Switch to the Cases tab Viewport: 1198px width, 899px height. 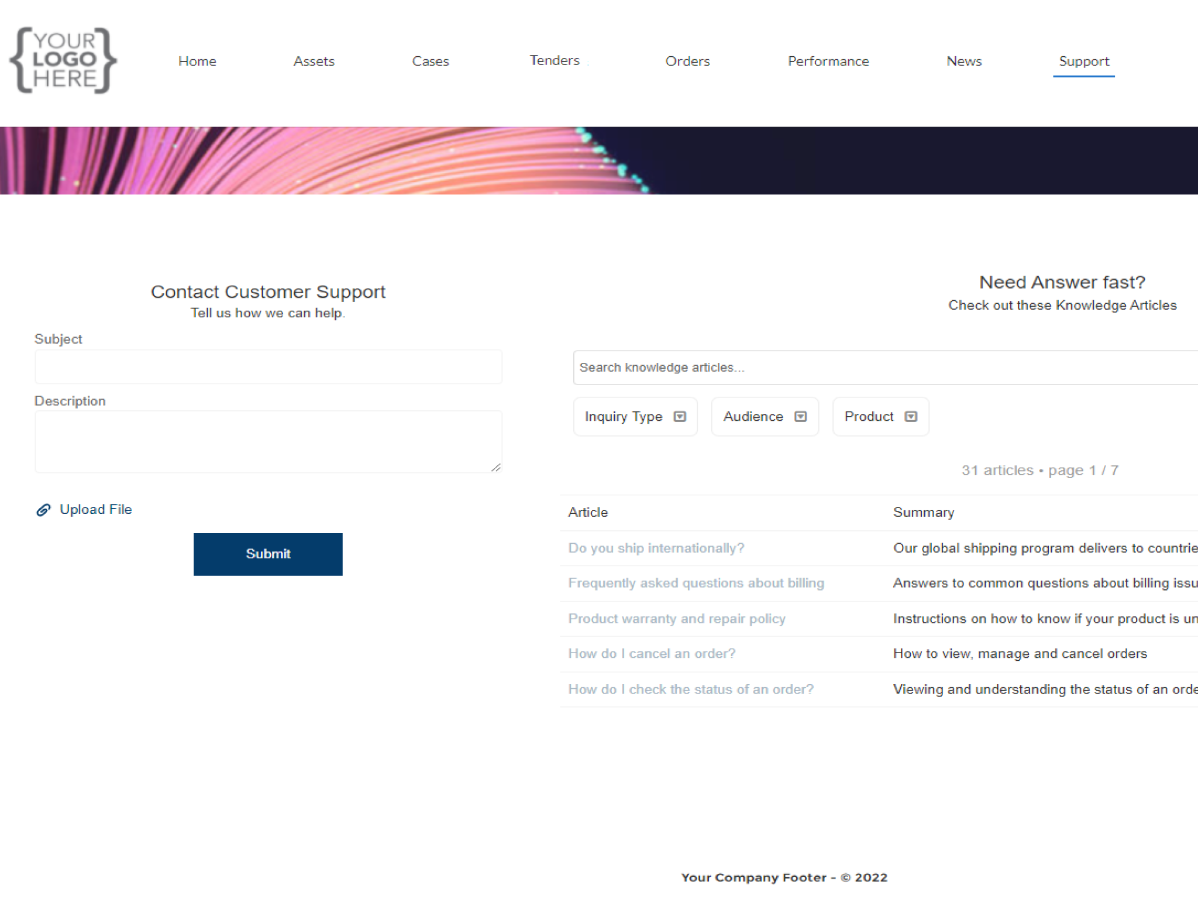click(430, 61)
